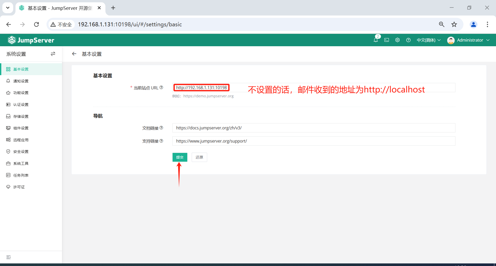Open a new browser tab
The image size is (496, 266).
(113, 8)
